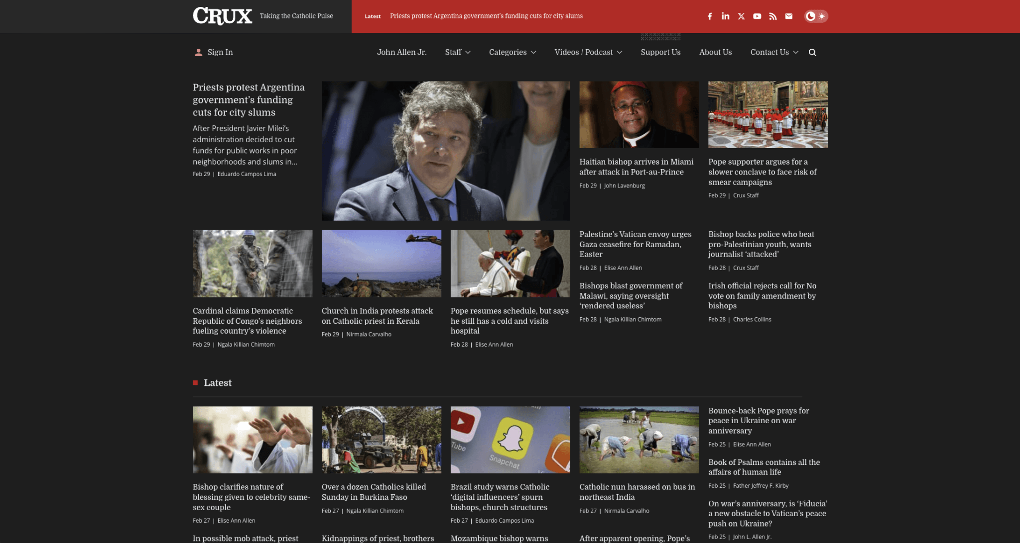Toggle the dark/light mode switch
This screenshot has width=1020, height=543.
pos(816,16)
